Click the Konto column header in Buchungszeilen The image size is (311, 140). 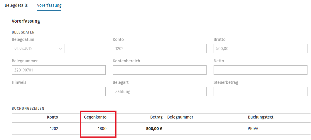(x=53, y=117)
